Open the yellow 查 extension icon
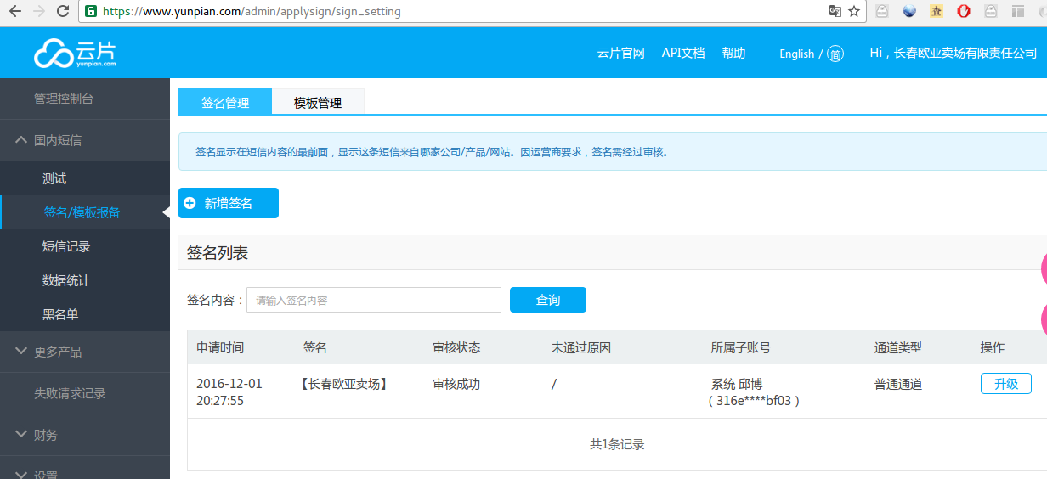Screen dimensions: 1047x479 937,12
